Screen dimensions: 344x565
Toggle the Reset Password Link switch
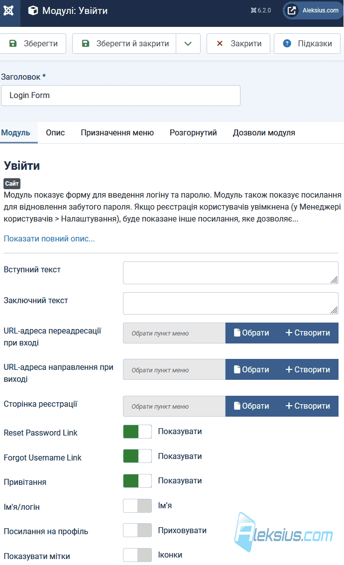(137, 432)
